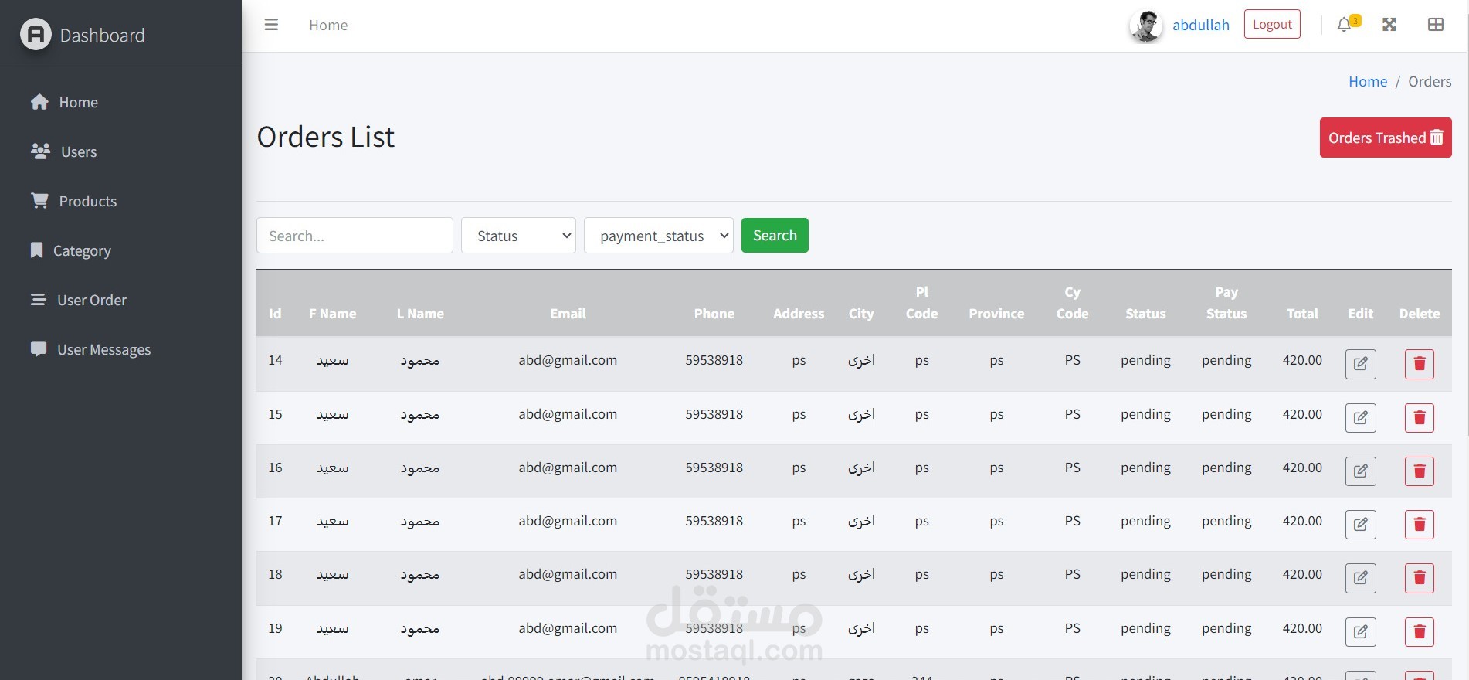Click the User Messages chat icon in sidebar
This screenshot has height=680, width=1469.
pos(38,349)
